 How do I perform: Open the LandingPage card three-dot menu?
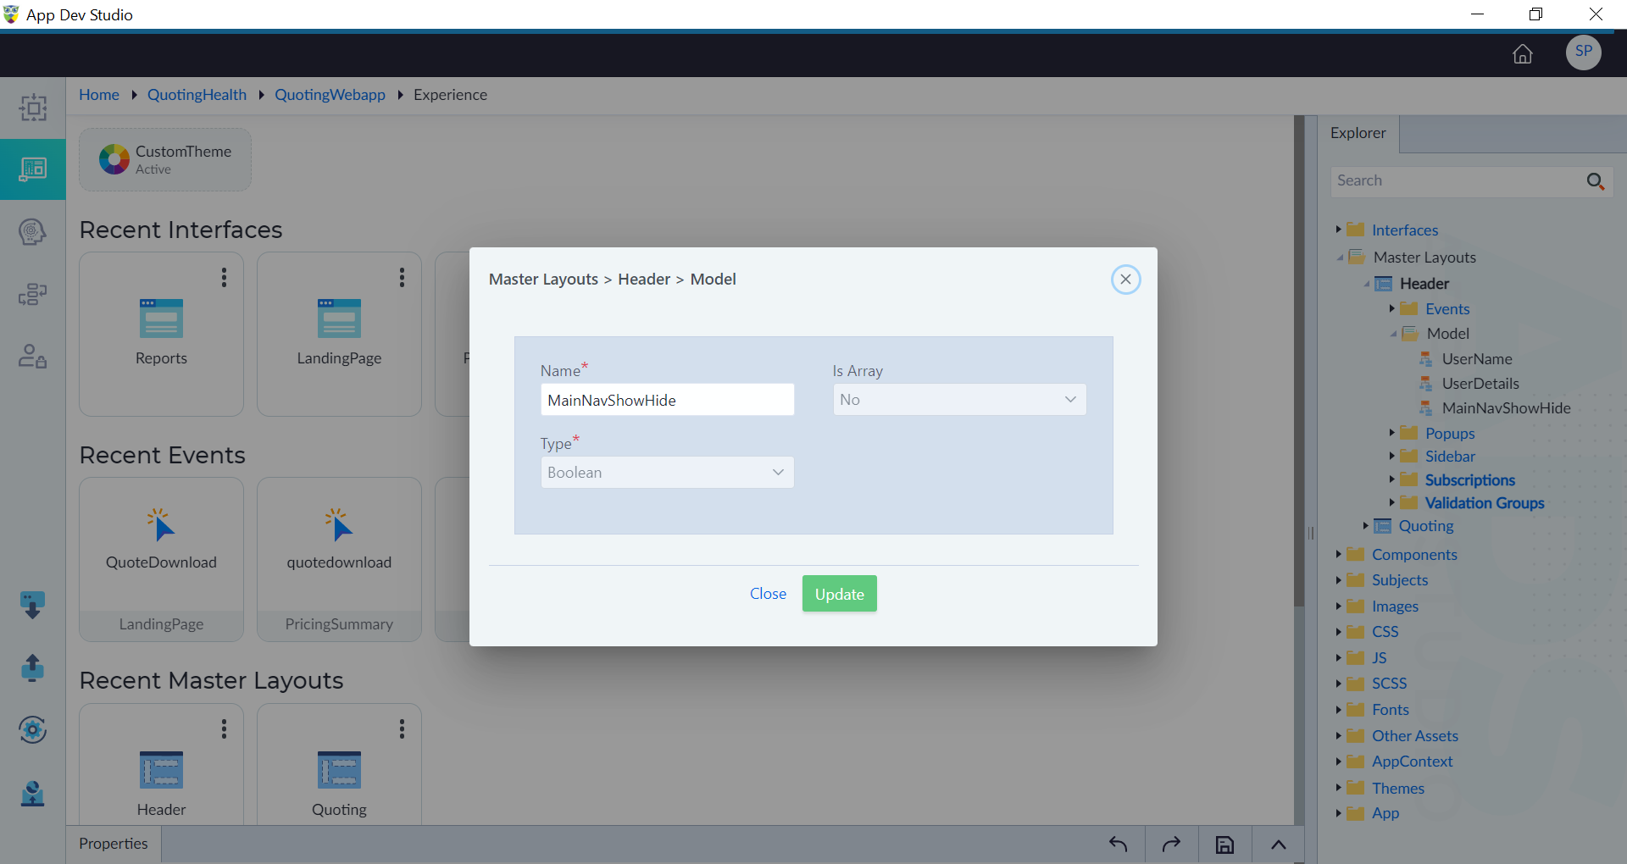pyautogui.click(x=402, y=278)
